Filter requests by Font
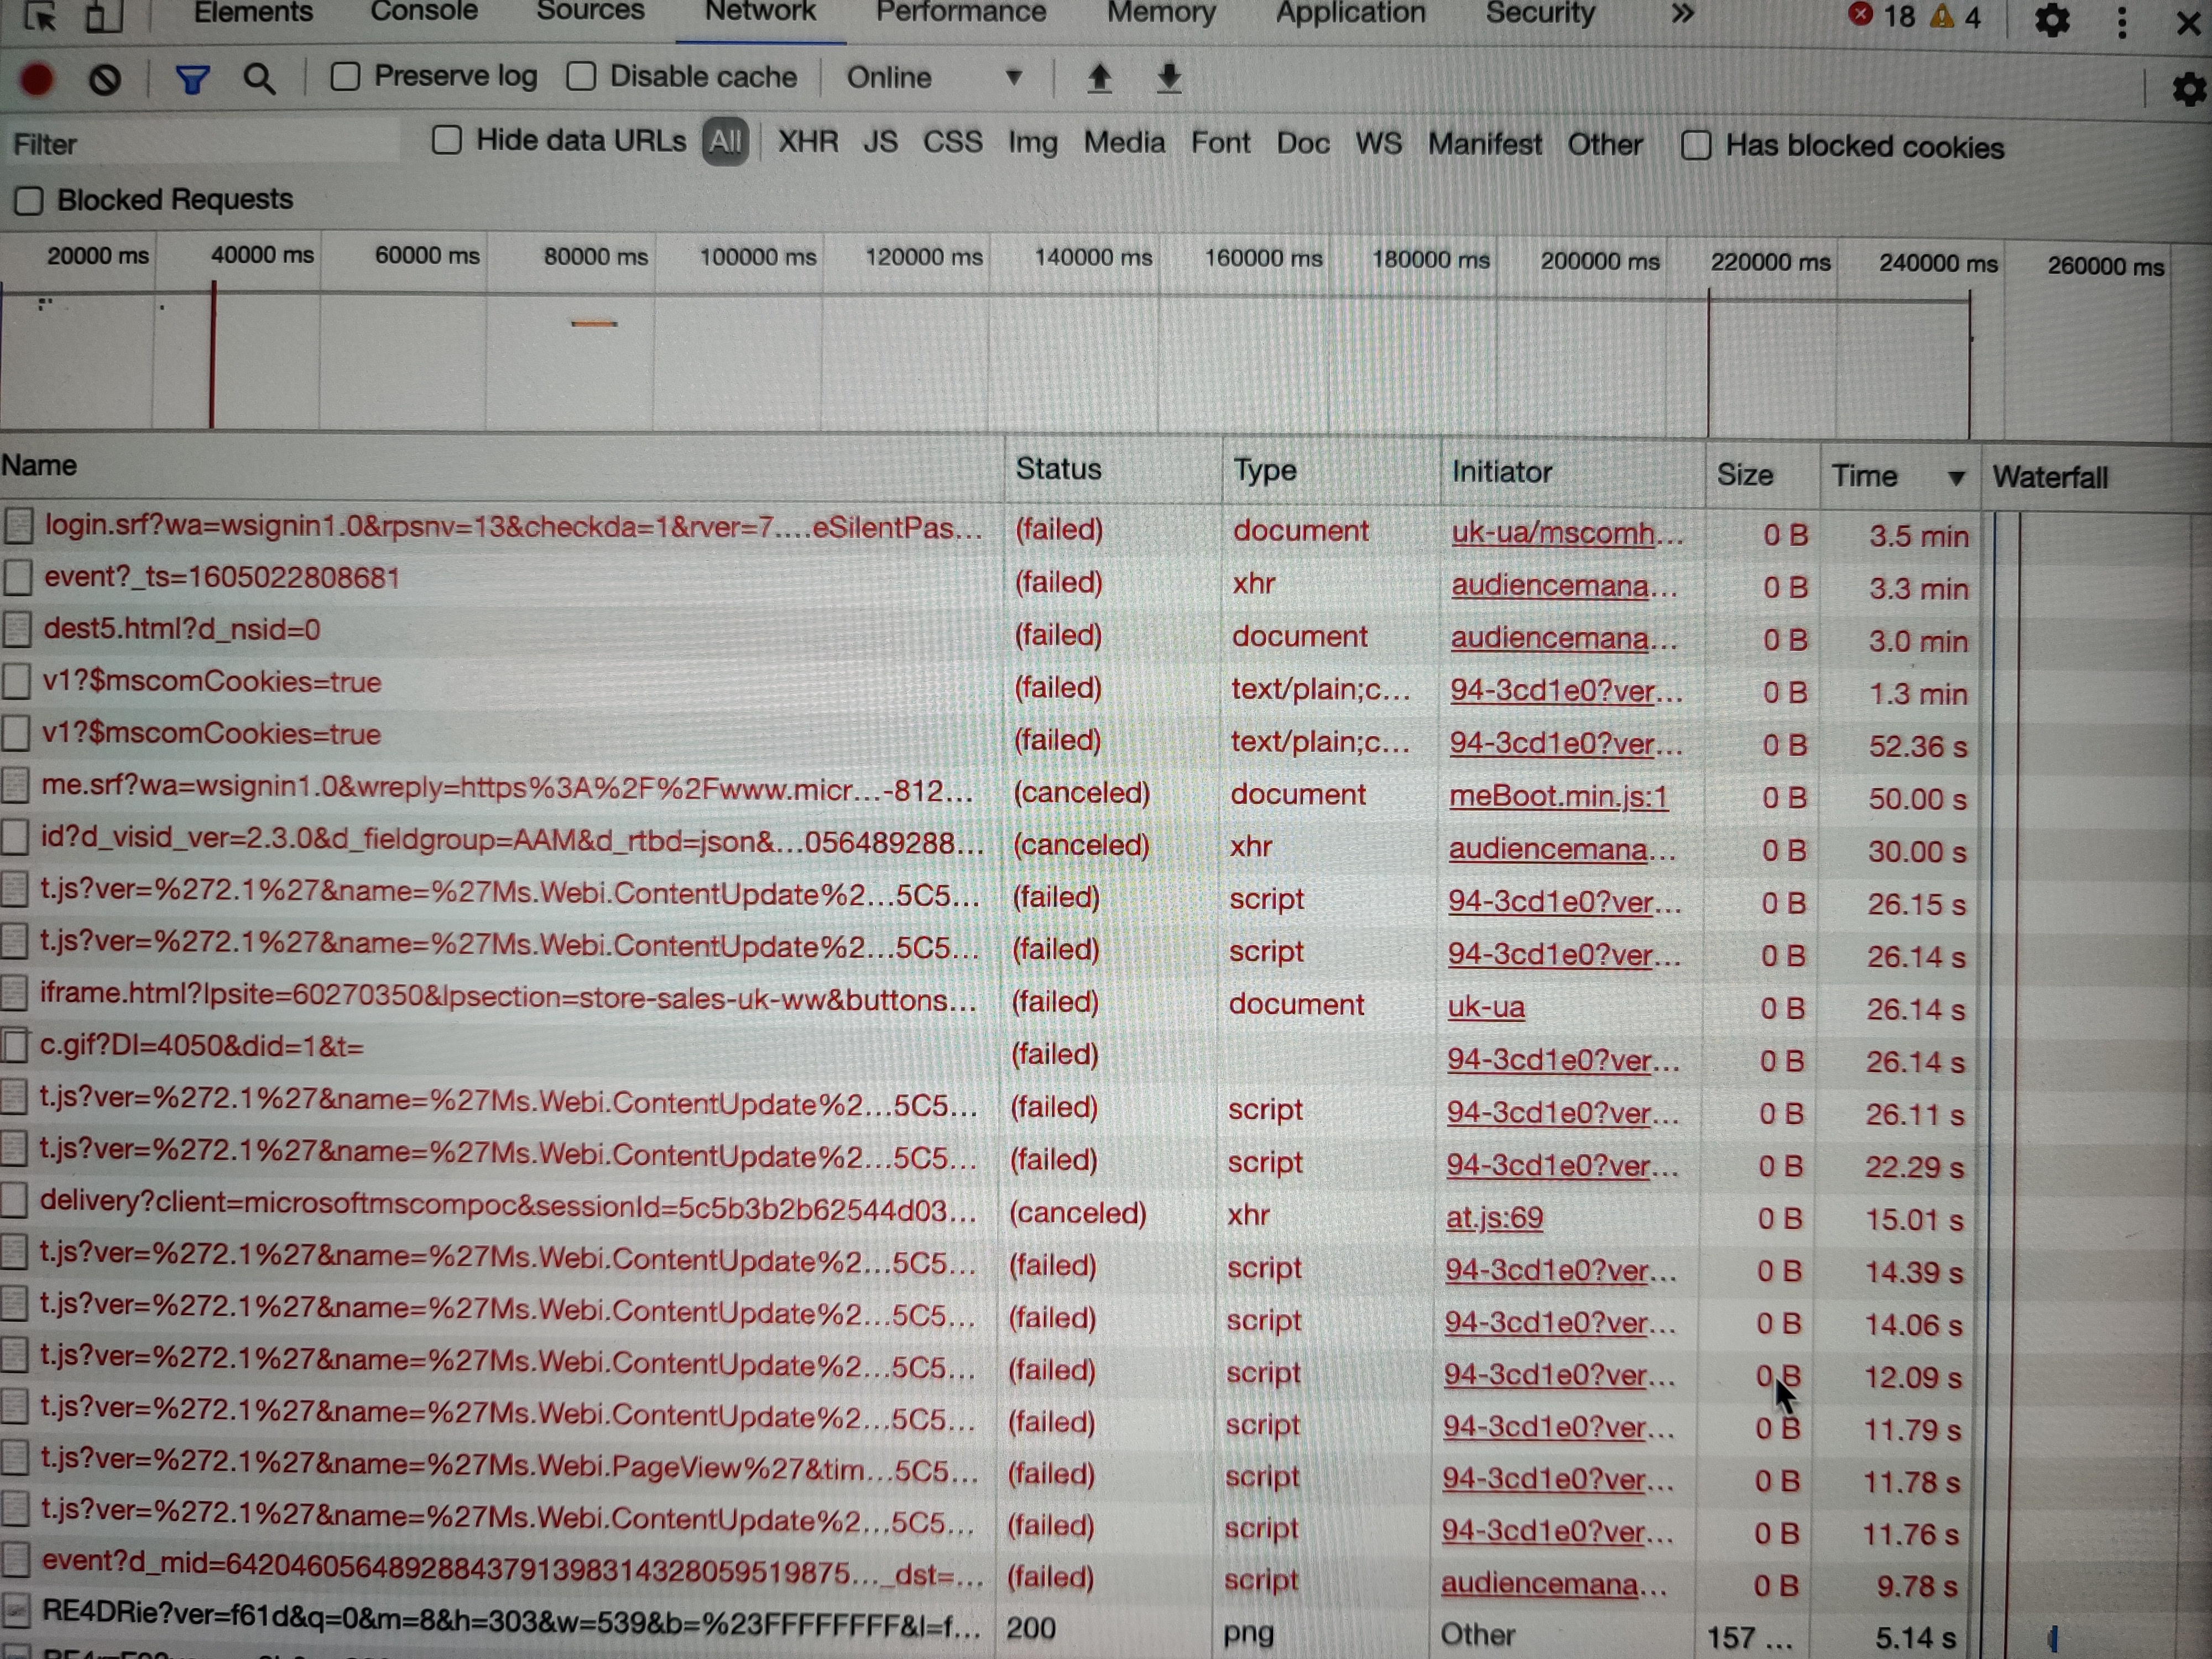This screenshot has height=1659, width=2212. (1220, 143)
